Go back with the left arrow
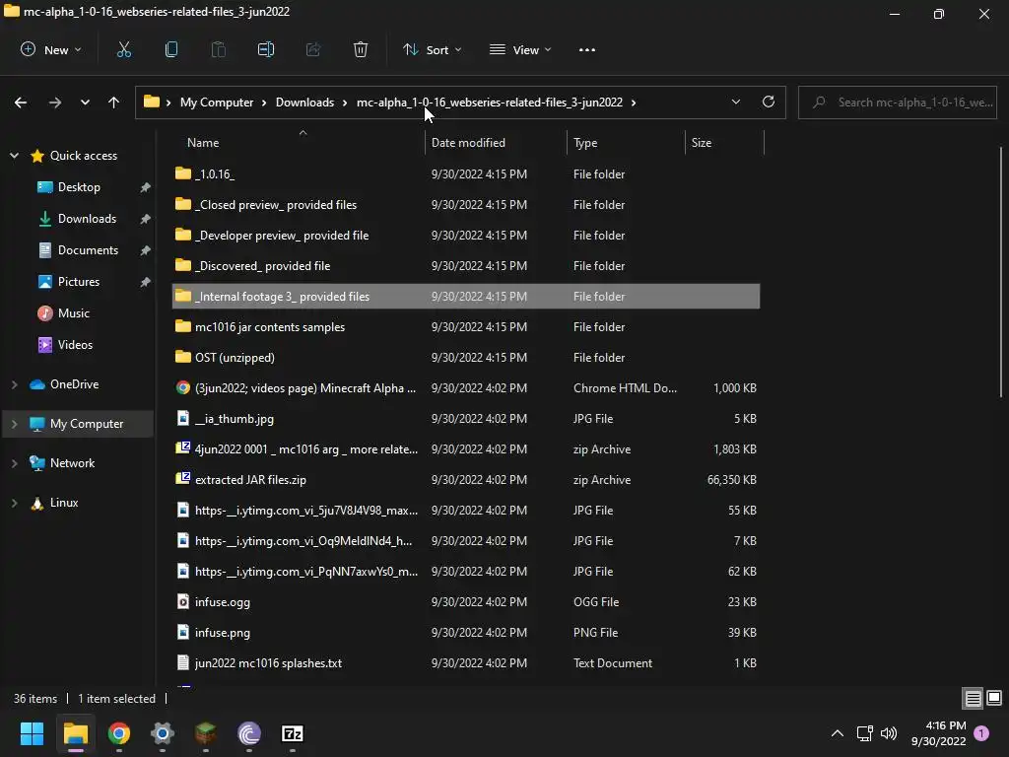1009x757 pixels. [21, 103]
